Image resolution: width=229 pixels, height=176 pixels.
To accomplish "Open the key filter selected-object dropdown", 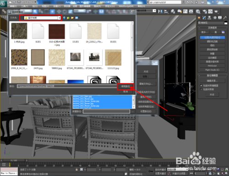I will pyautogui.click(x=178, y=170).
